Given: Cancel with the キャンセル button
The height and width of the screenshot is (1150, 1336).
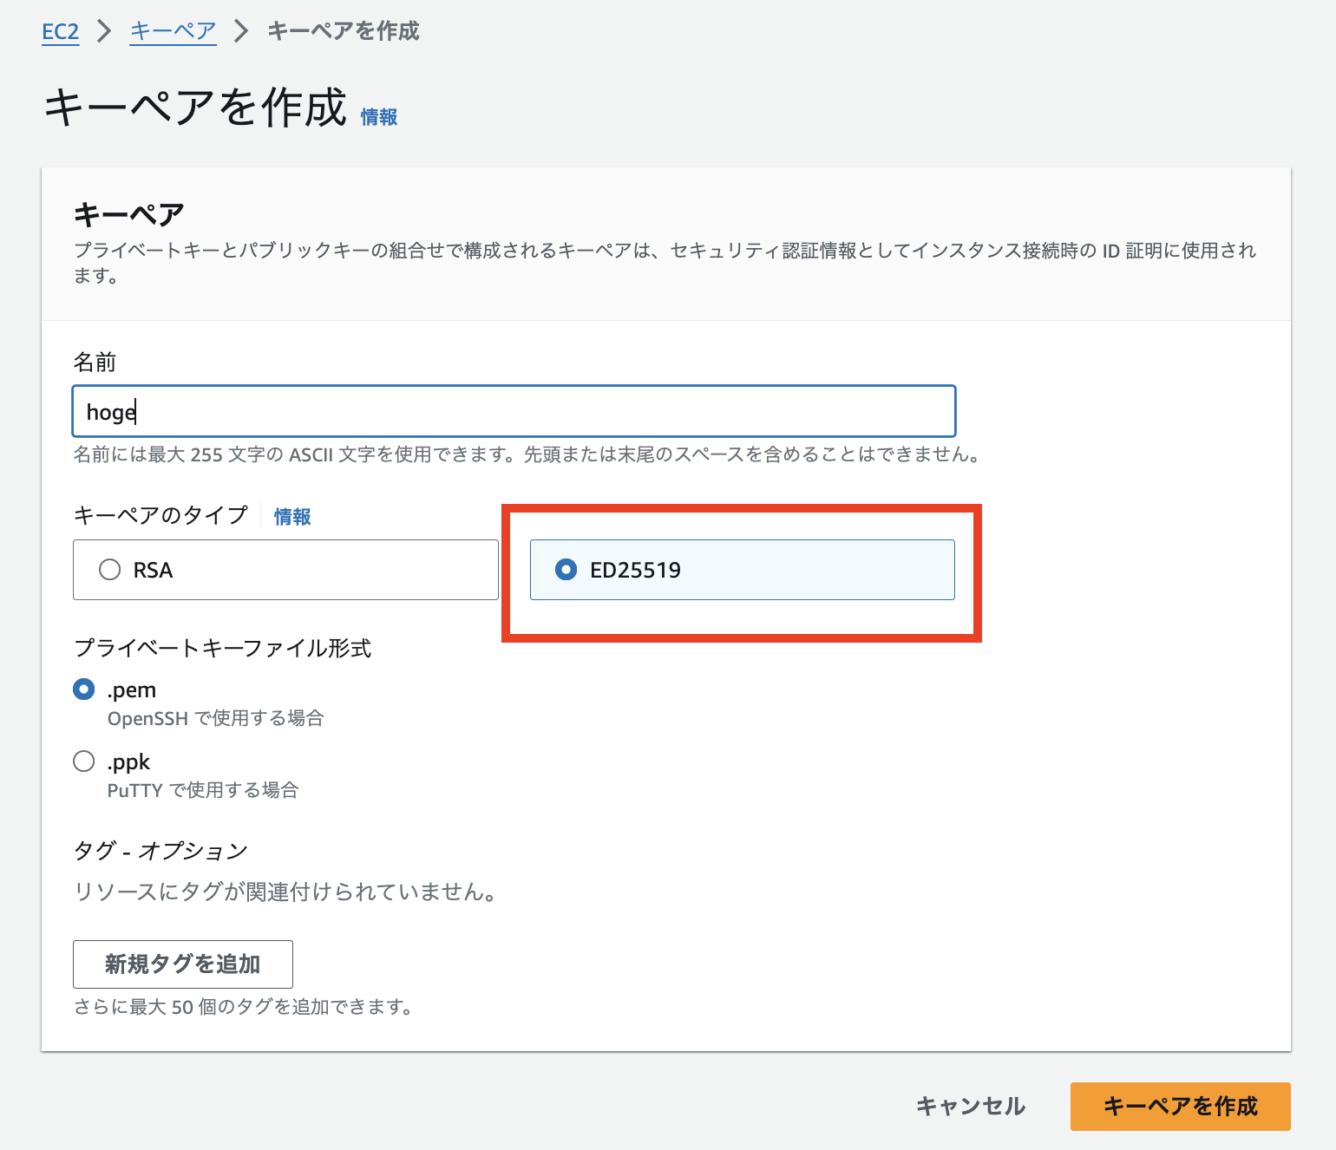Looking at the screenshot, I should (971, 1107).
